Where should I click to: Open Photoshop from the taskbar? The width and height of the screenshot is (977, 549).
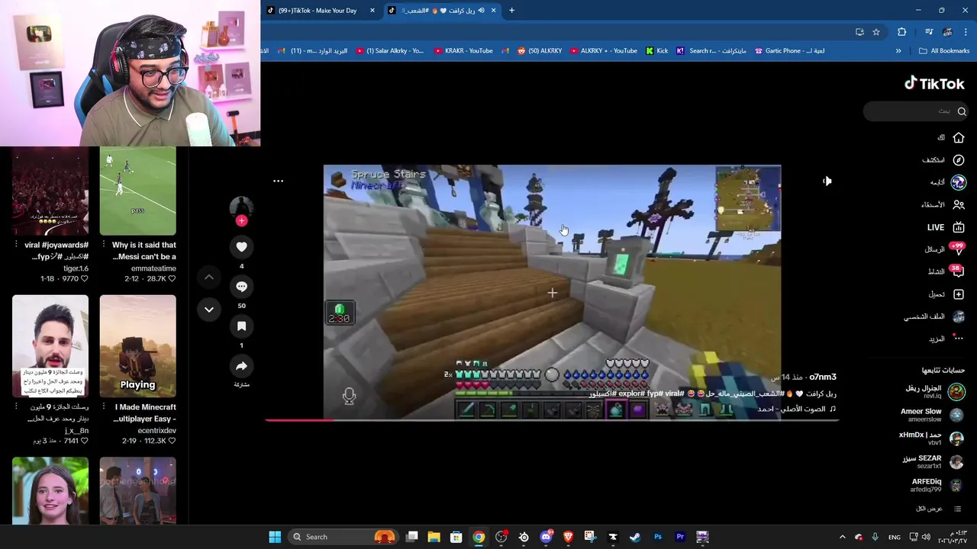click(658, 537)
